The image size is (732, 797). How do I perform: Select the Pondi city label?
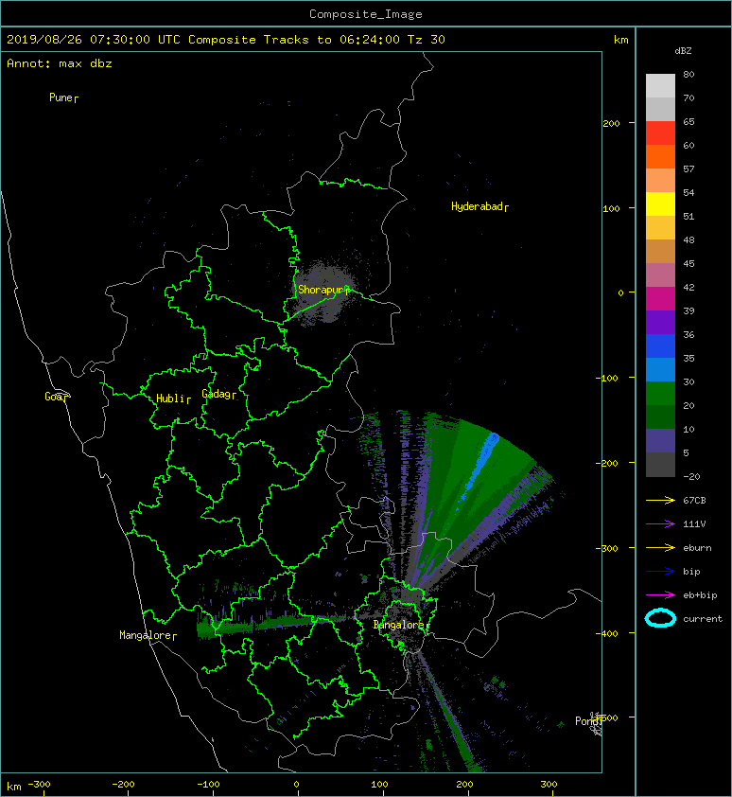(589, 720)
